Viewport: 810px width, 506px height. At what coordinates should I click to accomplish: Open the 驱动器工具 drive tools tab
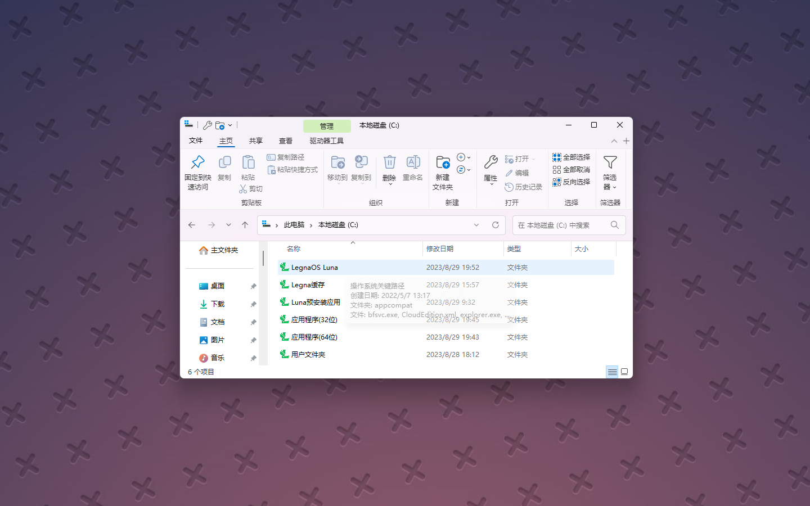pos(327,141)
